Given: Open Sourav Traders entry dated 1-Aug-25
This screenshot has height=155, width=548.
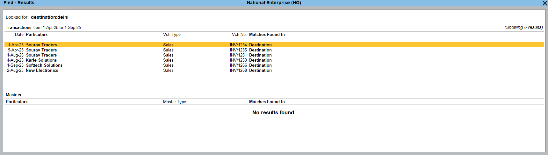Looking at the screenshot, I should (x=41, y=55).
